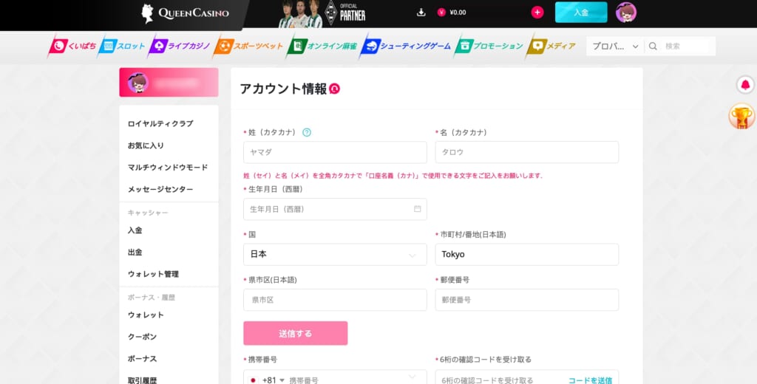Viewport: 757px width, 384px height.
Task: Open the notification bell icon
Action: click(x=745, y=85)
